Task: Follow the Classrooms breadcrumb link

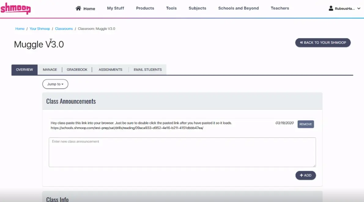Action: click(64, 29)
